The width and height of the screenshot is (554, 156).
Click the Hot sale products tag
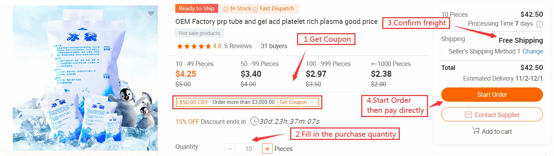tap(200, 33)
